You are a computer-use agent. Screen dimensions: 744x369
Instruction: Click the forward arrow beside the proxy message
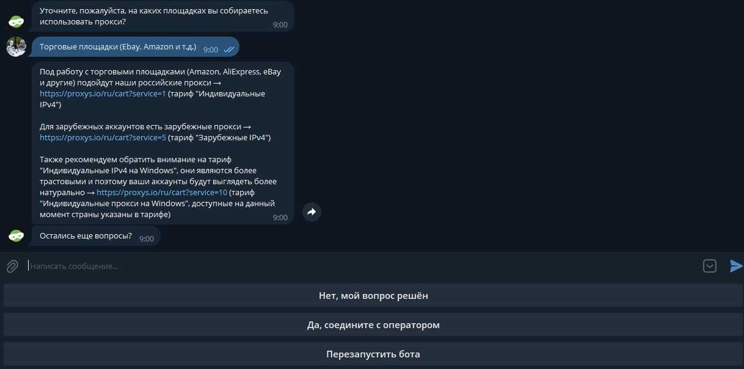(312, 212)
